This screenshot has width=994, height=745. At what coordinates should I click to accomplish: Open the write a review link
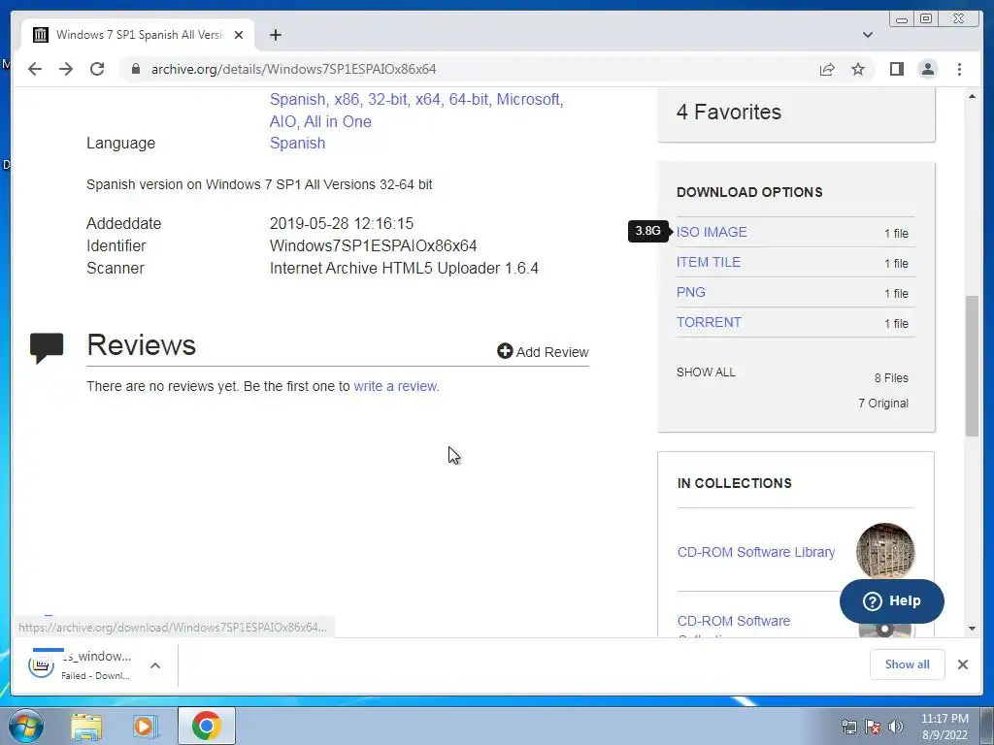click(396, 386)
